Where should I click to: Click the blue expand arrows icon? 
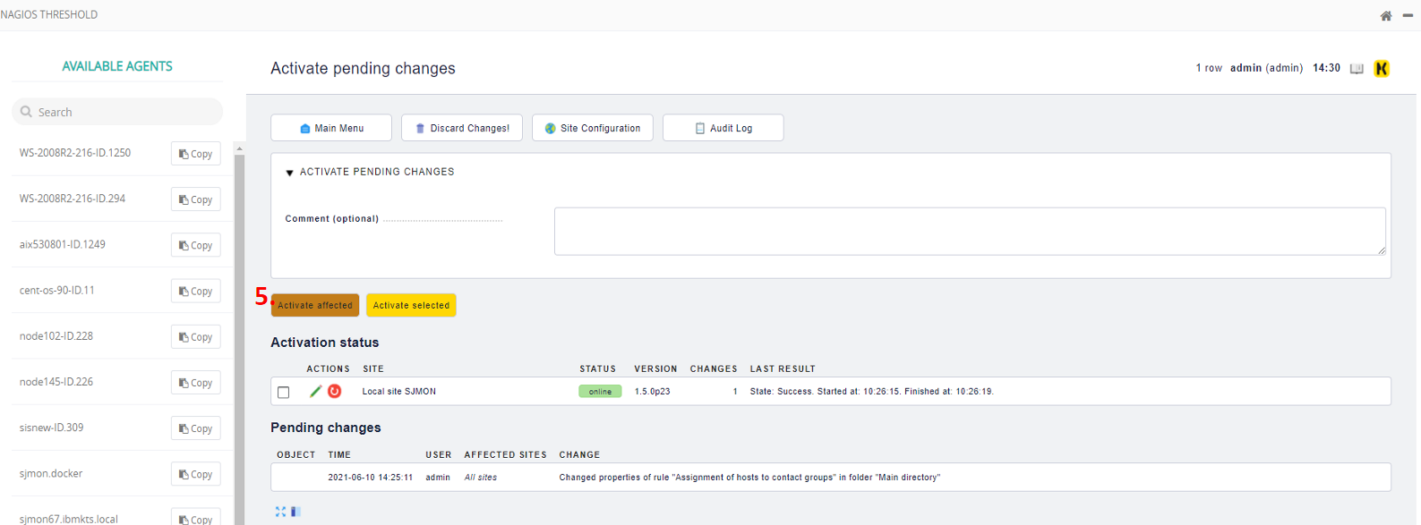[280, 512]
